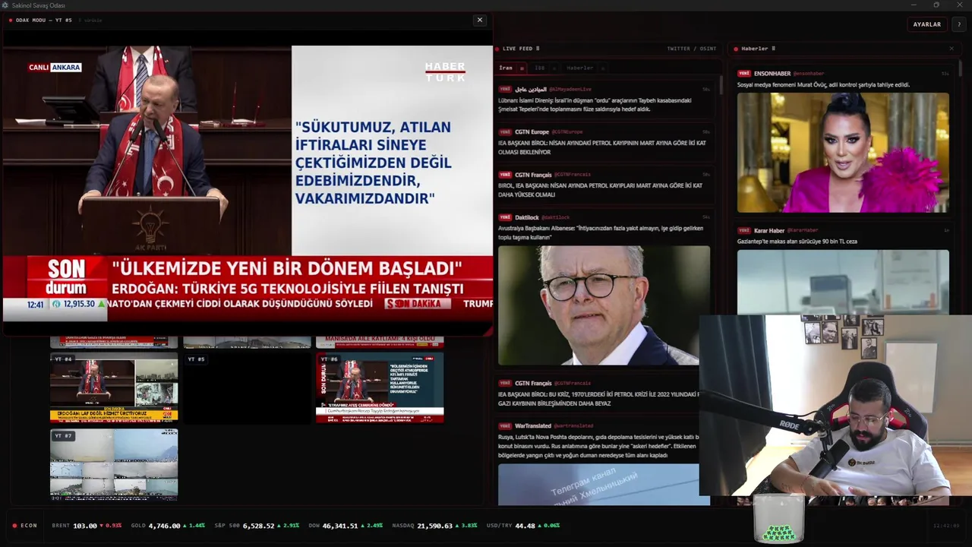Click the focused Habertürk video player
972x547 pixels.
248,182
